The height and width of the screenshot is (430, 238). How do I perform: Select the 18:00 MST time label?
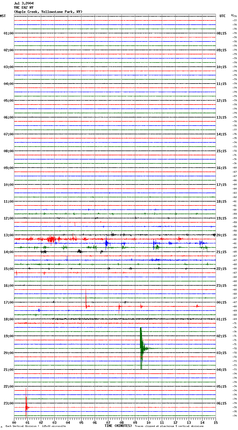point(9,319)
